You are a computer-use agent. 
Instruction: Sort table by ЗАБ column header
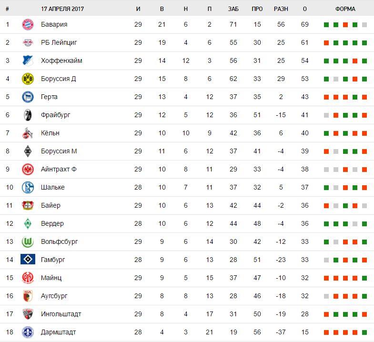[x=233, y=9]
